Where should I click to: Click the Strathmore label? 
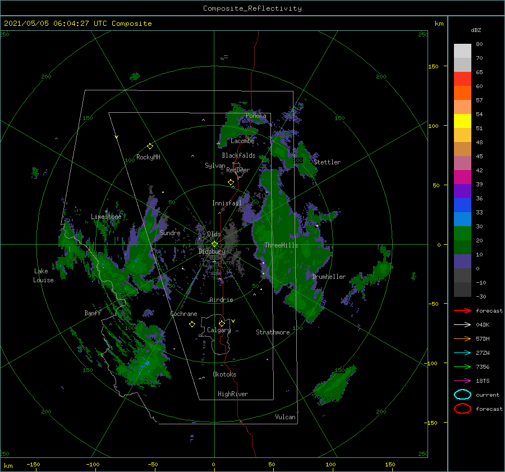273,332
